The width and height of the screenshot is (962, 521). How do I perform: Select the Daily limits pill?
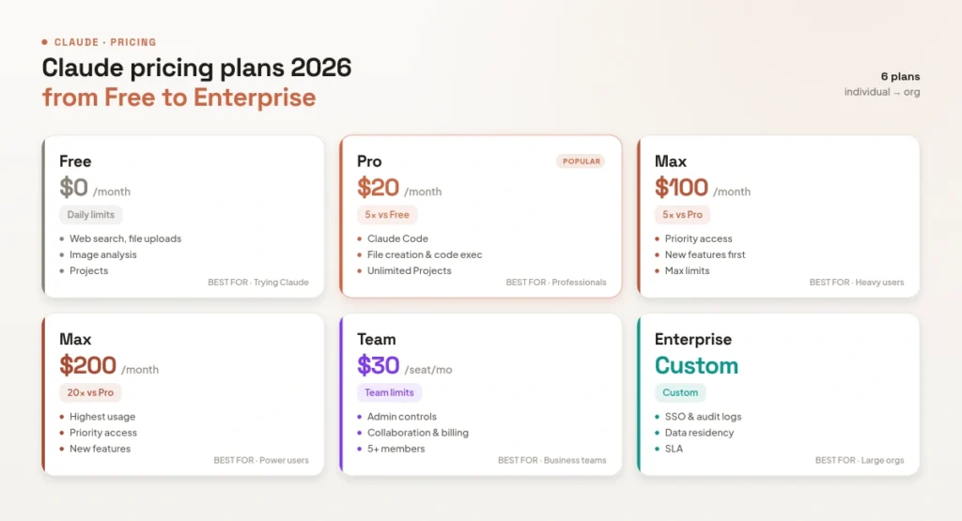pyautogui.click(x=91, y=215)
